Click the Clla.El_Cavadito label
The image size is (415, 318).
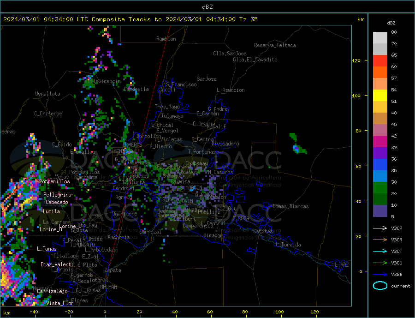coord(255,60)
